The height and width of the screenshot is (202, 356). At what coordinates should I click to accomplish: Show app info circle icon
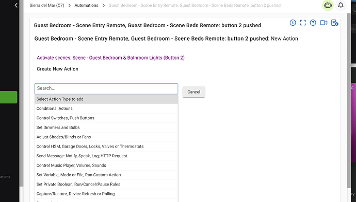coord(293,23)
